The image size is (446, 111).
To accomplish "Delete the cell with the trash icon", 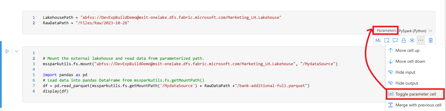I will click(x=430, y=40).
